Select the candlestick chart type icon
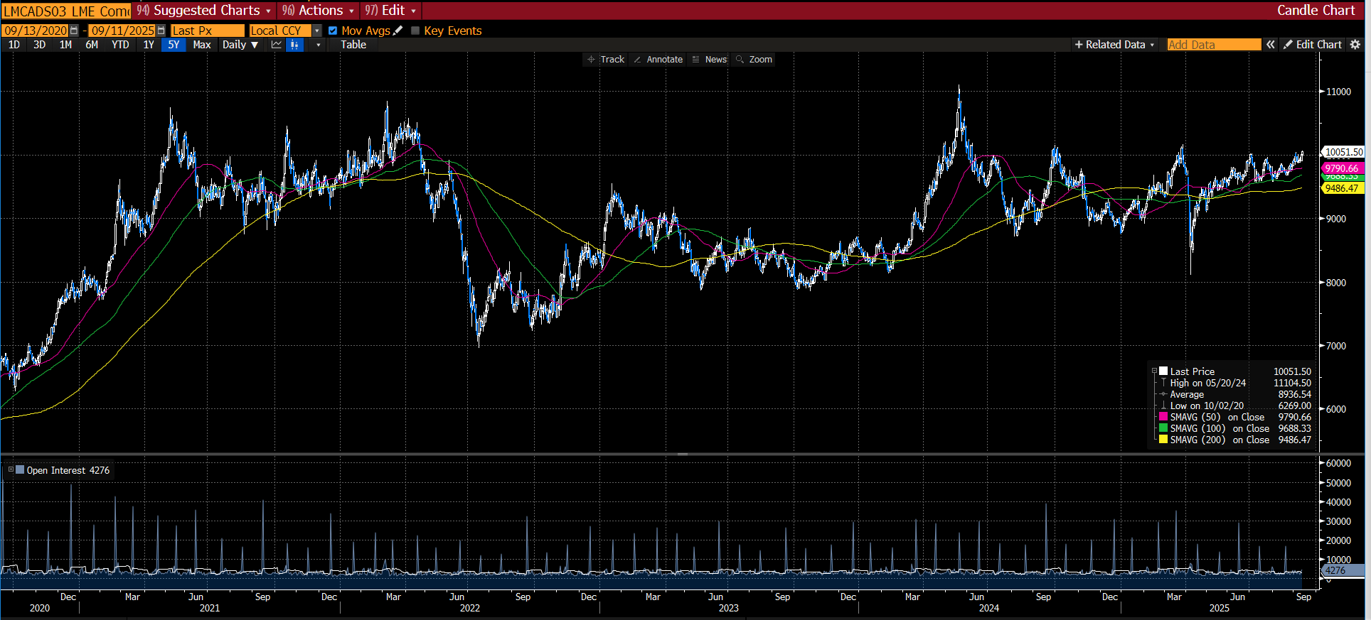The width and height of the screenshot is (1371, 620). [x=294, y=45]
